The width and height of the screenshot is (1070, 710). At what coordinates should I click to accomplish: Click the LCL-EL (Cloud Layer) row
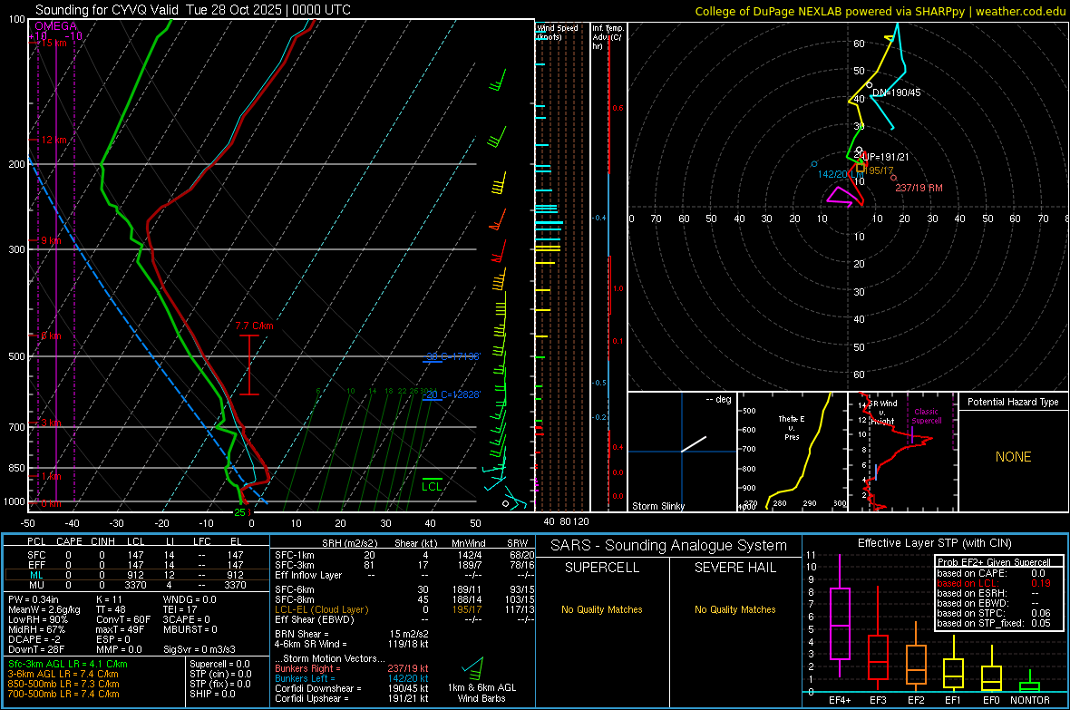(x=404, y=609)
